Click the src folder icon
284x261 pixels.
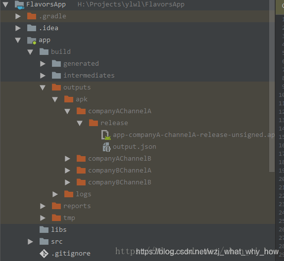coord(44,241)
